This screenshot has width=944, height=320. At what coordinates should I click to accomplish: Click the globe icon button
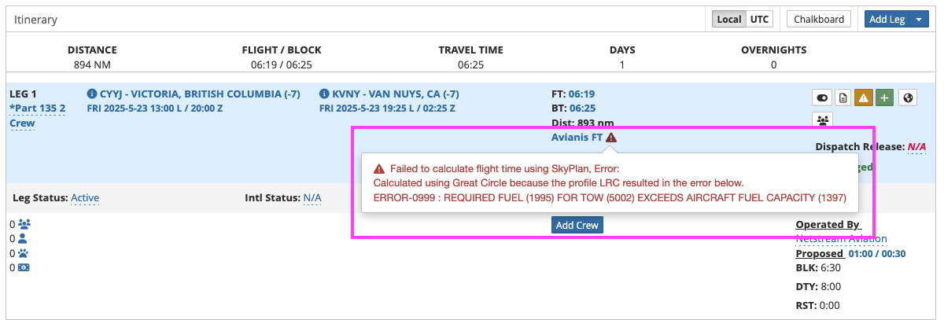909,98
